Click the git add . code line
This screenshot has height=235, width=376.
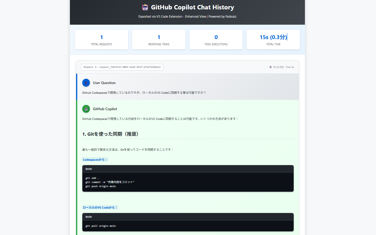coord(92,178)
